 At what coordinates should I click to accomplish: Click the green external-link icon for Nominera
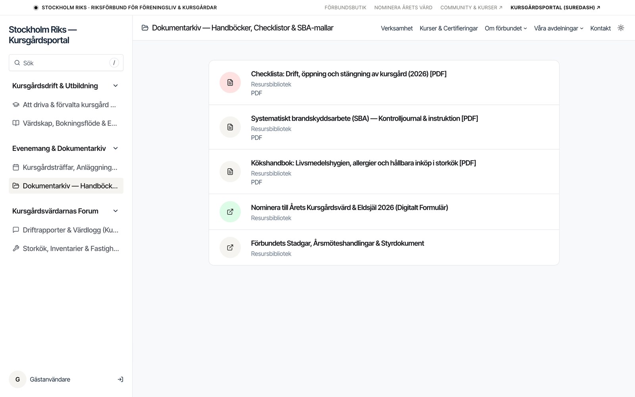click(230, 212)
